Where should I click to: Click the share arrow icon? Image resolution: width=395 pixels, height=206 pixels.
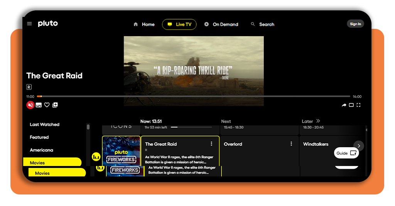click(344, 105)
